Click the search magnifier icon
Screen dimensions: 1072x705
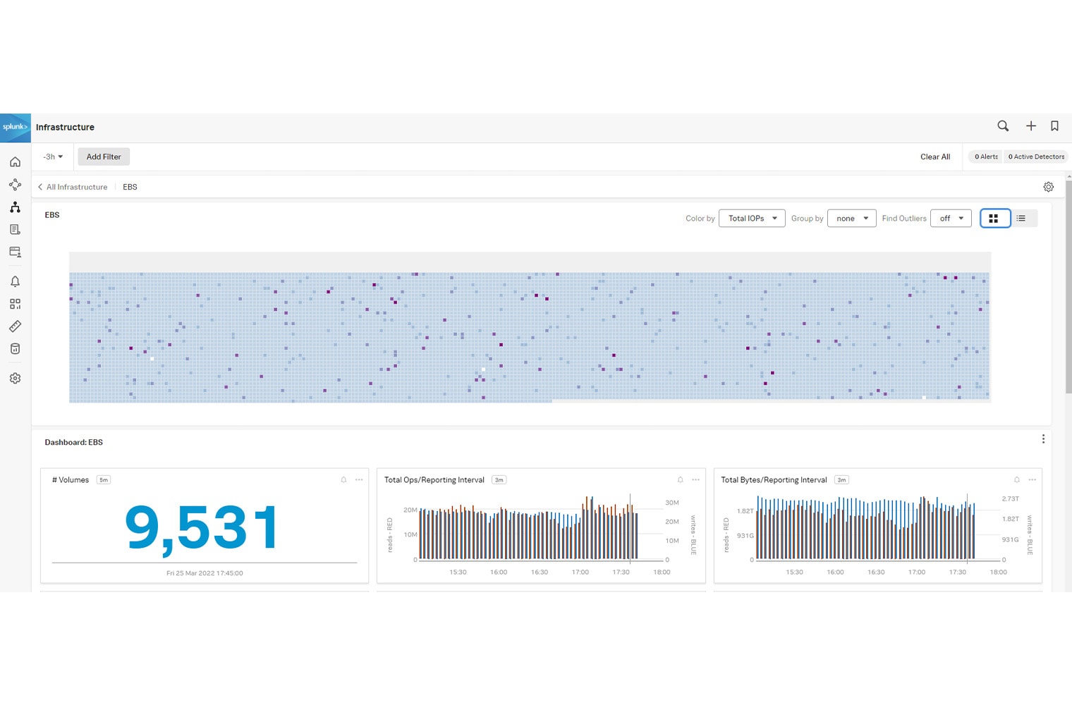(x=1003, y=126)
